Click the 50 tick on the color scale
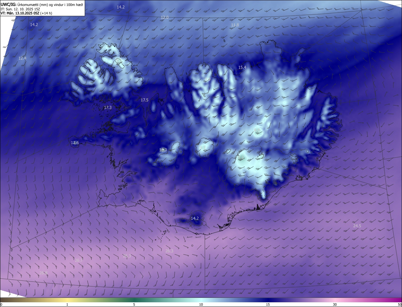 [x=399, y=304]
